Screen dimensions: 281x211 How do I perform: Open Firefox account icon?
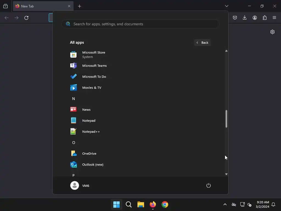click(255, 18)
